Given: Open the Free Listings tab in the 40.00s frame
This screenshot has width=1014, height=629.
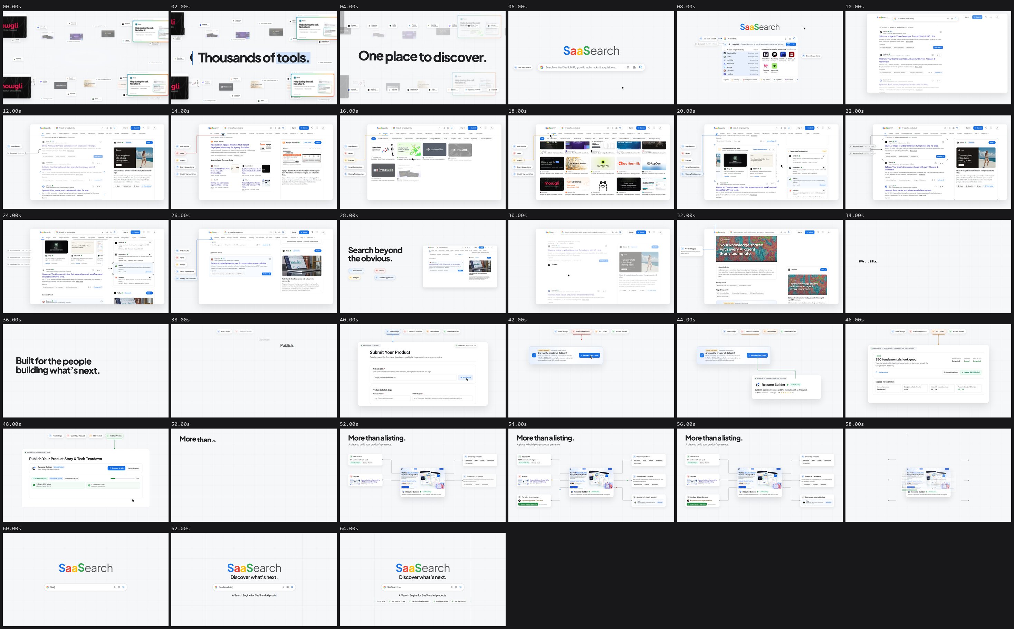Looking at the screenshot, I should tap(393, 331).
